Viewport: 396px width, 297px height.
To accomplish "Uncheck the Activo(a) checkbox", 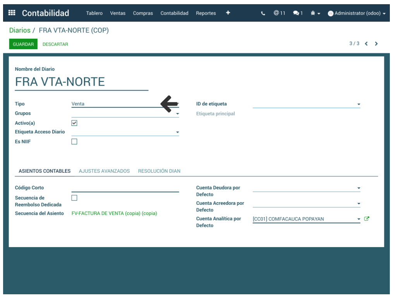I will (74, 123).
